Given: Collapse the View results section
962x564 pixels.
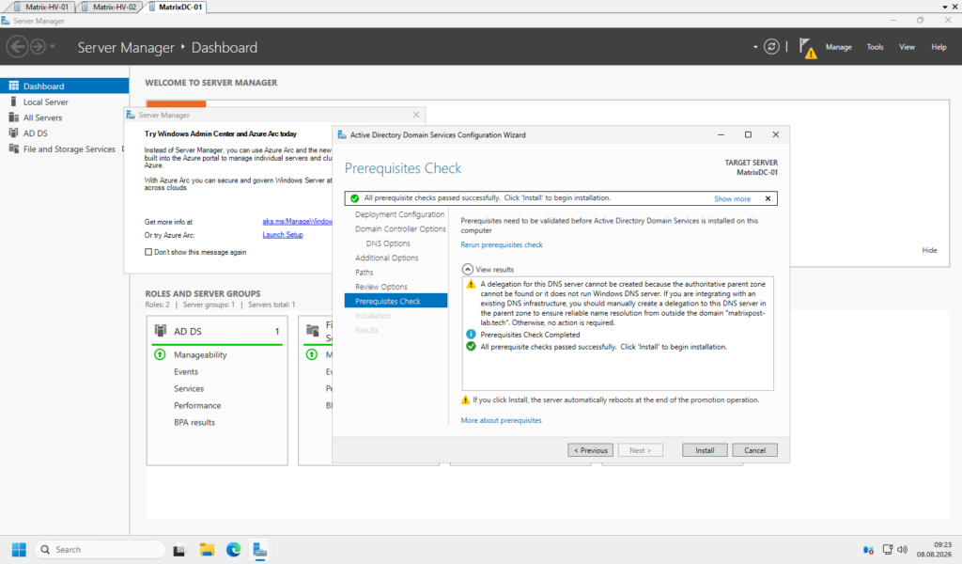Looking at the screenshot, I should [468, 270].
